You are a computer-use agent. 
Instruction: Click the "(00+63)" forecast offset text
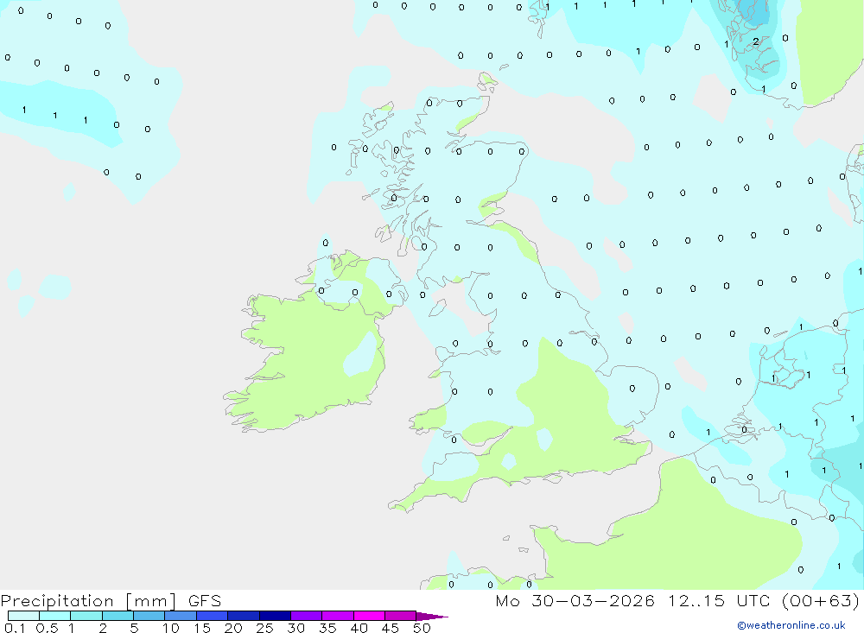(x=820, y=600)
